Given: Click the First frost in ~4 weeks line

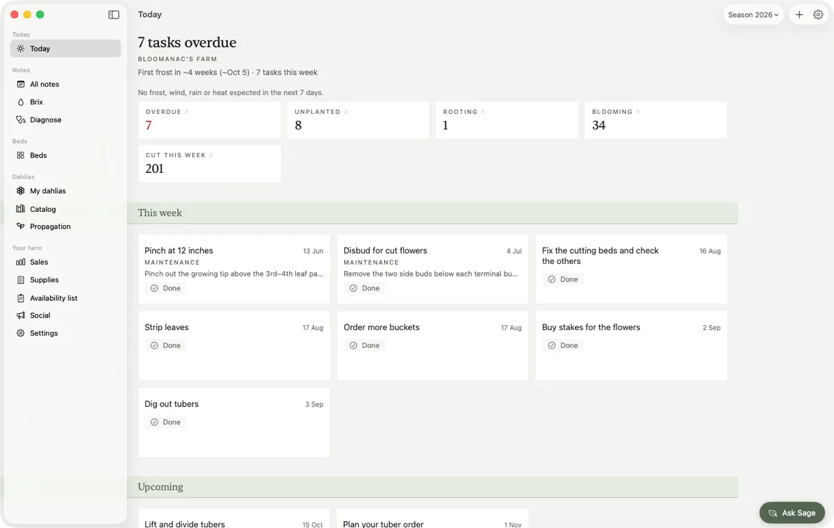Looking at the screenshot, I should [x=228, y=72].
